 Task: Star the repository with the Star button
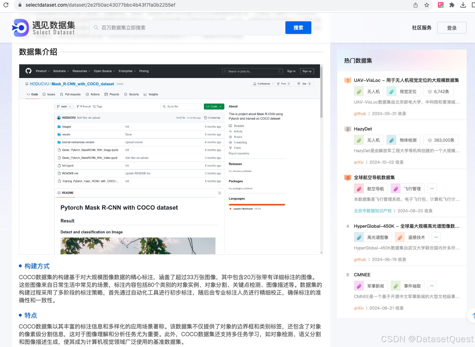point(304,84)
